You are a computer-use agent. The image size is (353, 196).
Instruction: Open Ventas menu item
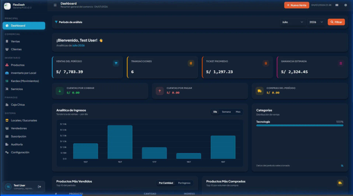[x=24, y=41]
